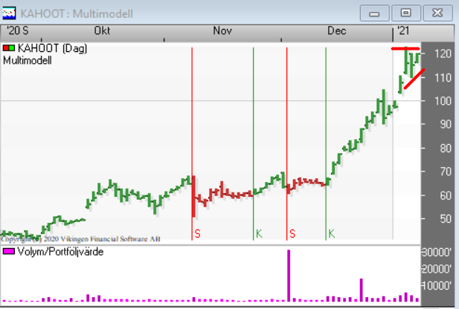
Task: Select the late November red S sell marker
Action: click(292, 233)
